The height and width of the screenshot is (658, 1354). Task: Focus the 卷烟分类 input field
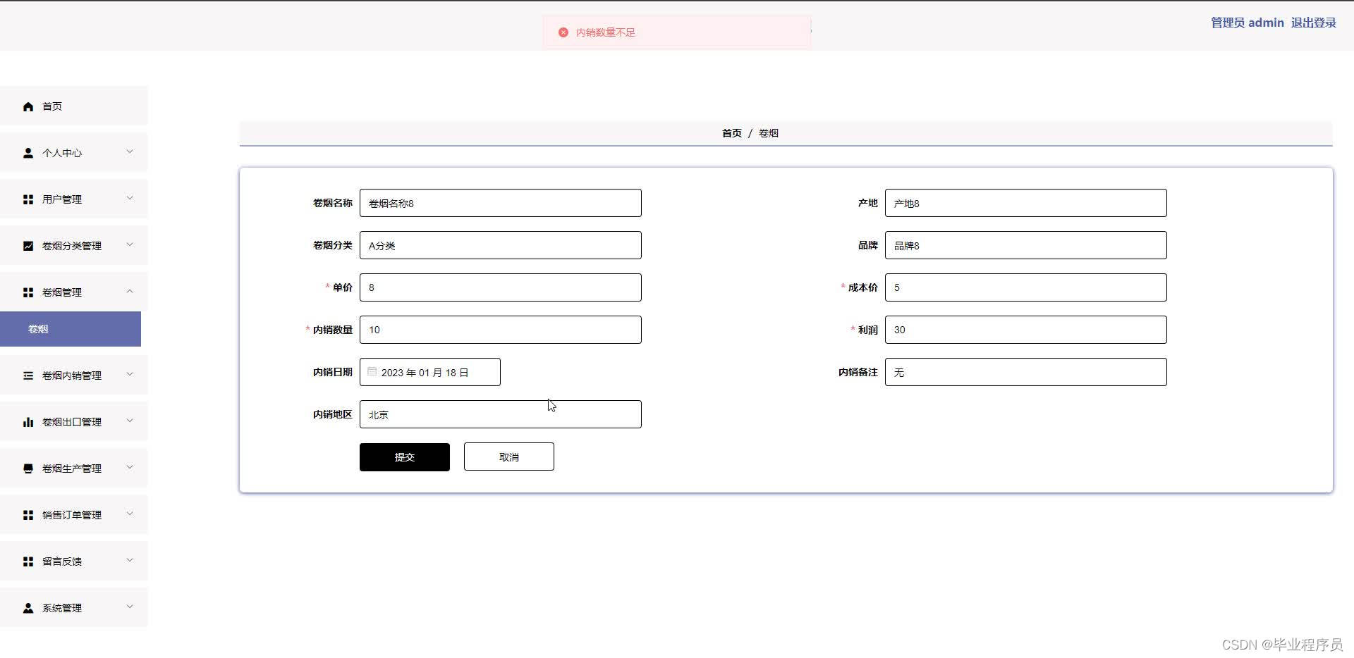pos(501,245)
